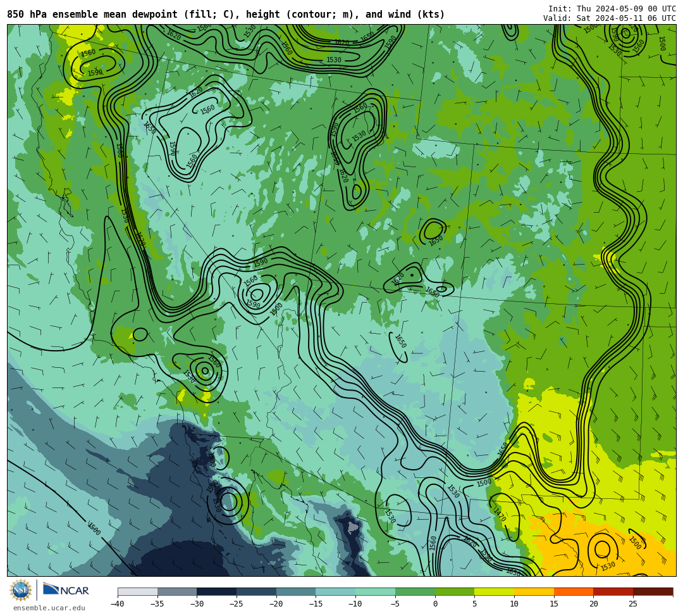The height and width of the screenshot is (616, 683).
Task: Click the 25 colorbar tick label
Action: point(633,604)
